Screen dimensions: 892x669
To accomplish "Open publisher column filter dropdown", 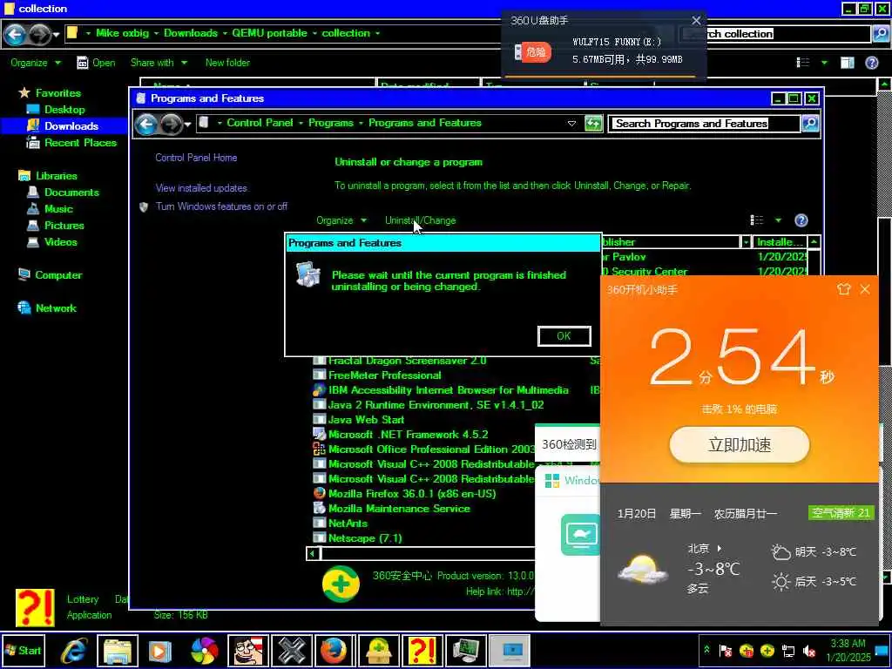I will (746, 242).
